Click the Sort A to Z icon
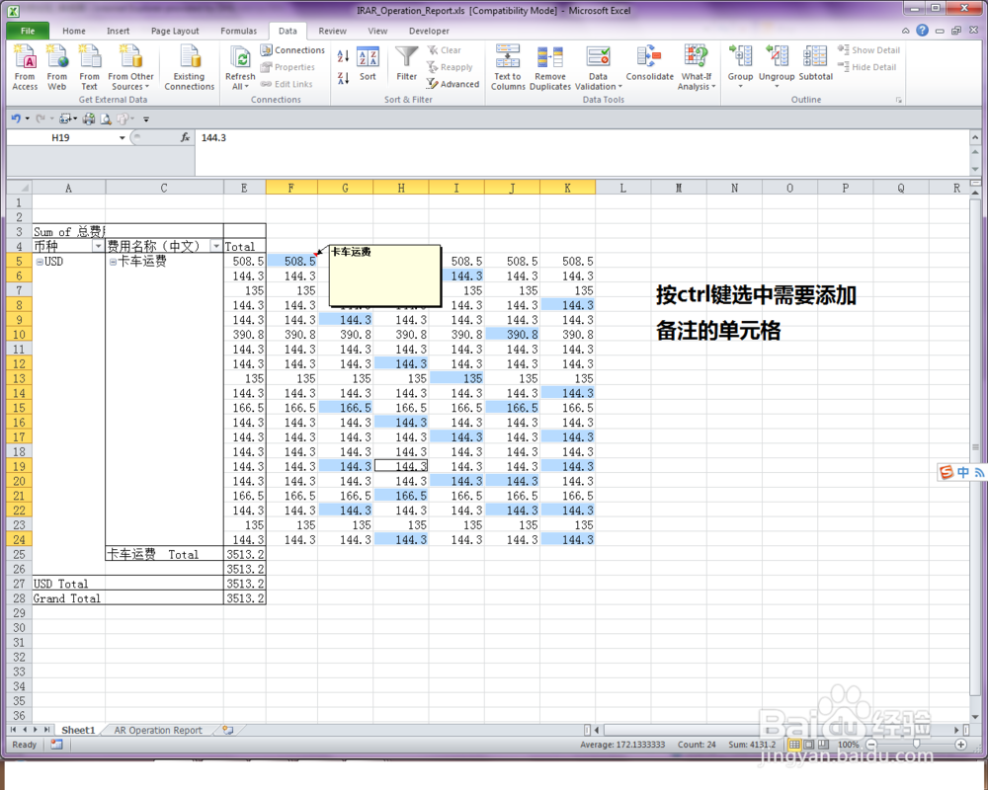Screen dimensions: 988x790 pyautogui.click(x=343, y=56)
